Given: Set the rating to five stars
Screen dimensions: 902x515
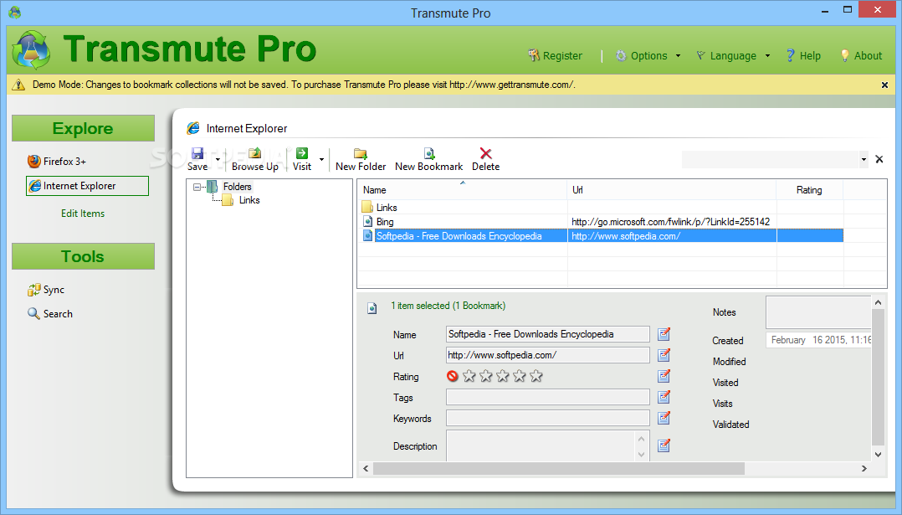Looking at the screenshot, I should [536, 376].
